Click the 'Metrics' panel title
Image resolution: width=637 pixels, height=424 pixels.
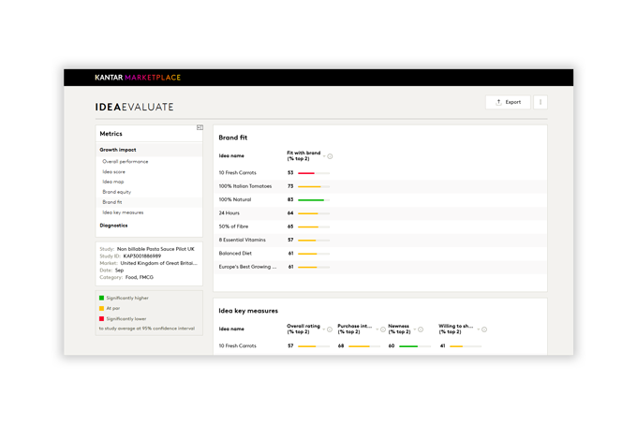point(111,134)
